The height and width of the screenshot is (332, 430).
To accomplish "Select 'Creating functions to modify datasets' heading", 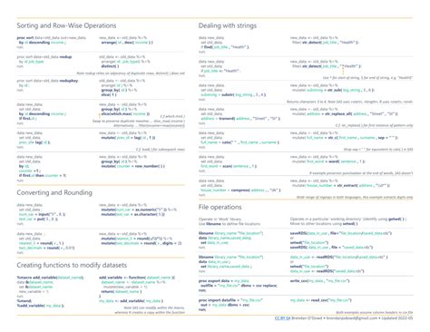I will click(72, 265).
